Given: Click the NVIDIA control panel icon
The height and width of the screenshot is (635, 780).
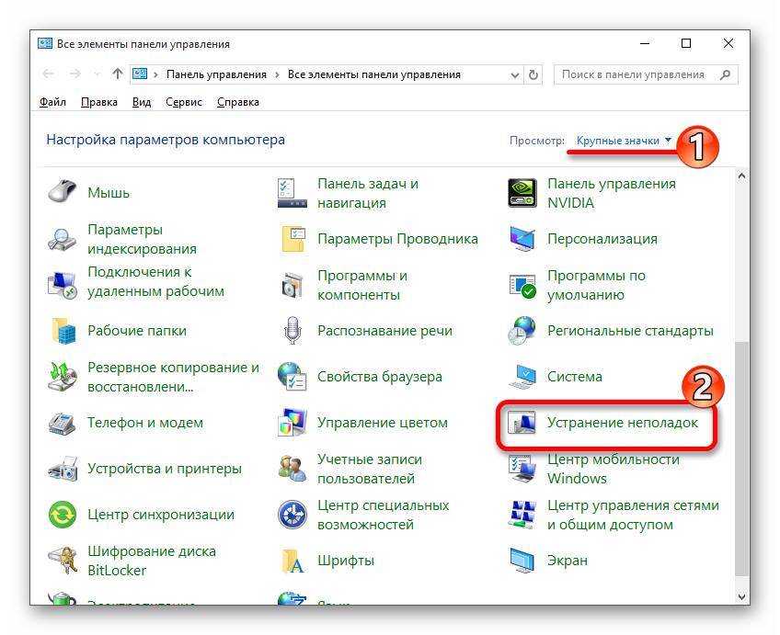Looking at the screenshot, I should tap(522, 193).
